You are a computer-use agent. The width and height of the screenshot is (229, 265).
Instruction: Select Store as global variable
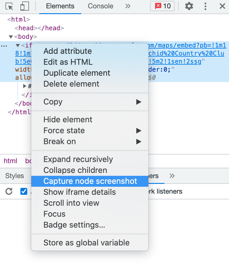[86, 243]
